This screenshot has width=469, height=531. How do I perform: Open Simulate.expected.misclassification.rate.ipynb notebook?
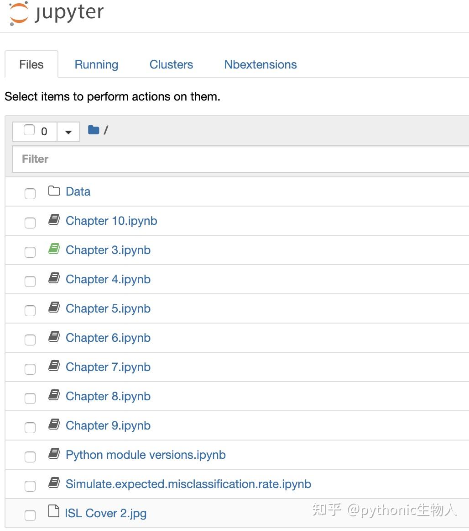(188, 484)
